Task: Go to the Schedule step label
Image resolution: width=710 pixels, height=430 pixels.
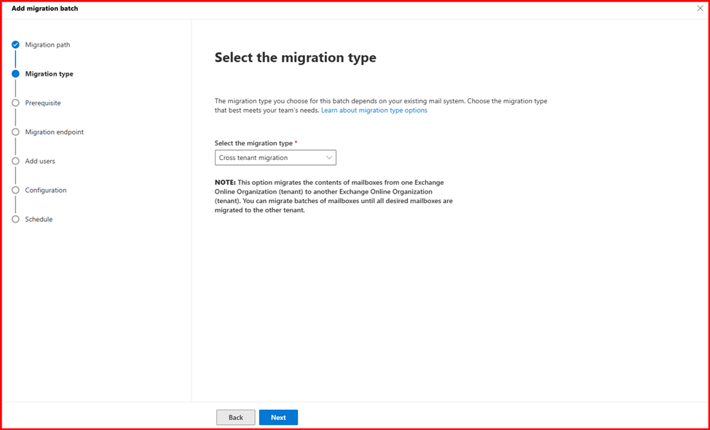Action: click(39, 219)
